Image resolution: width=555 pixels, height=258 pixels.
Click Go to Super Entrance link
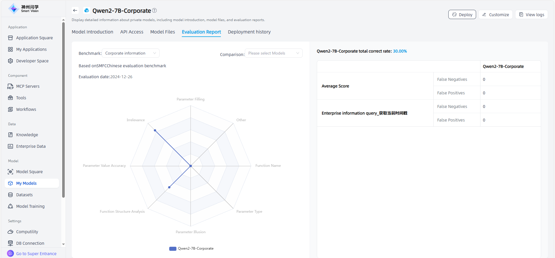pyautogui.click(x=36, y=254)
